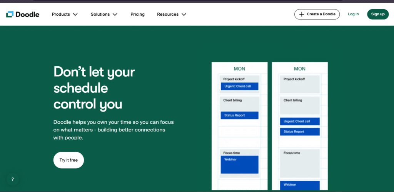Viewport: 394px width, 192px height.
Task: Click the Doodle wordmark text
Action: tap(27, 14)
